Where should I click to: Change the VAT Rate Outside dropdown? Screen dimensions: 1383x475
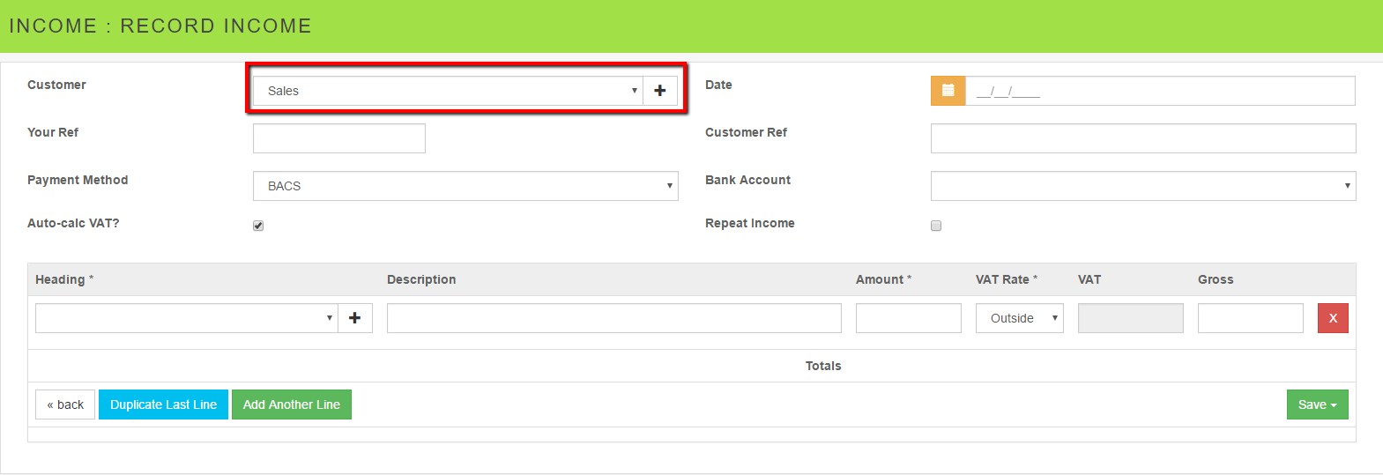pyautogui.click(x=1019, y=318)
